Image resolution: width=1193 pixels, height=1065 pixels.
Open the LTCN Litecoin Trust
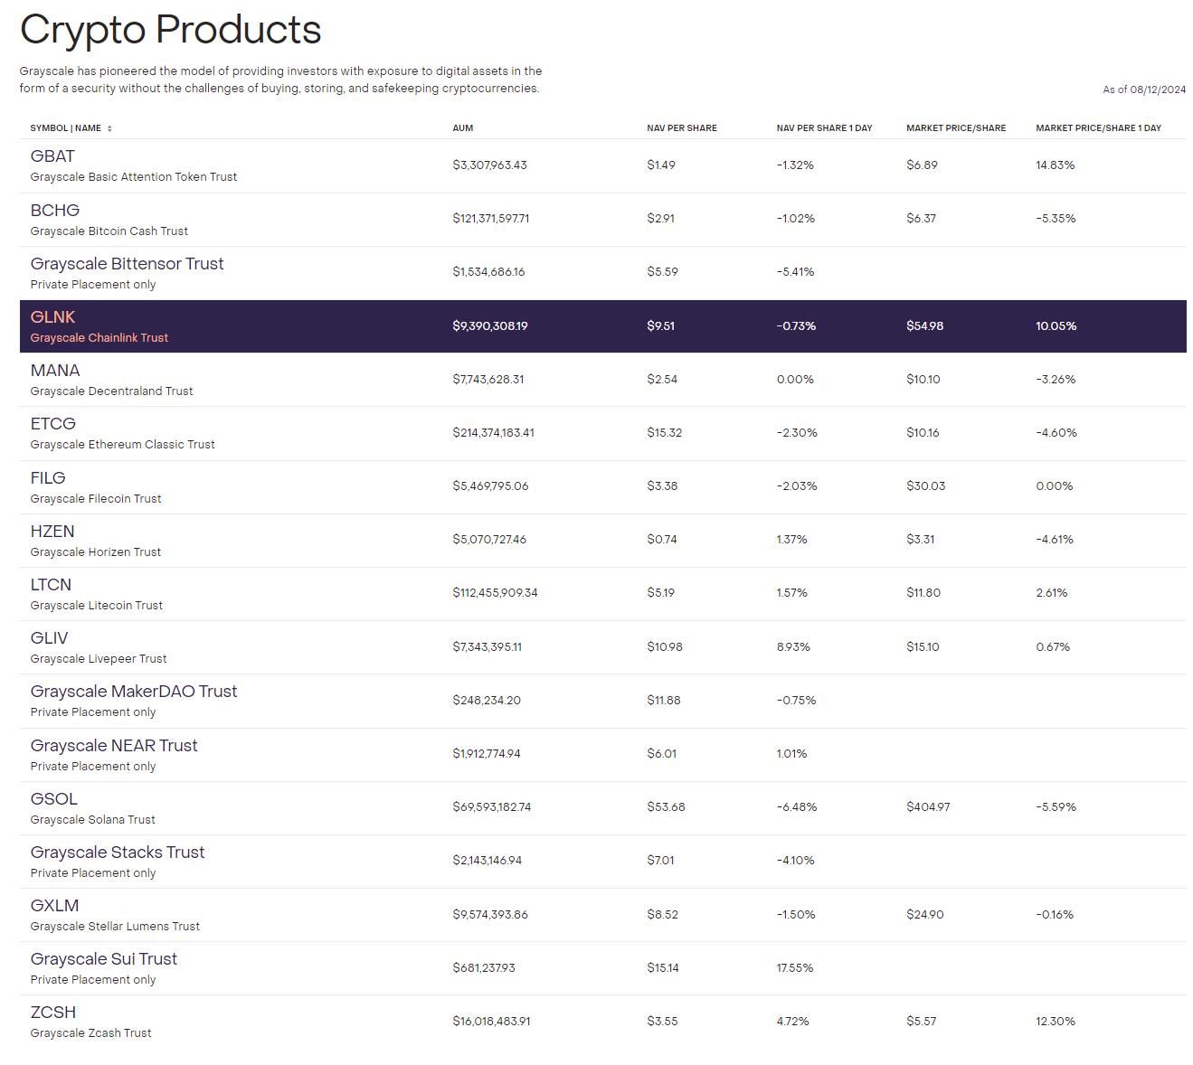pyautogui.click(x=51, y=585)
